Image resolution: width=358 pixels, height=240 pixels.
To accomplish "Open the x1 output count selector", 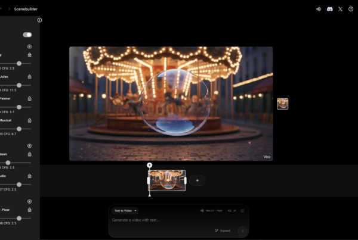I will click(x=232, y=211).
